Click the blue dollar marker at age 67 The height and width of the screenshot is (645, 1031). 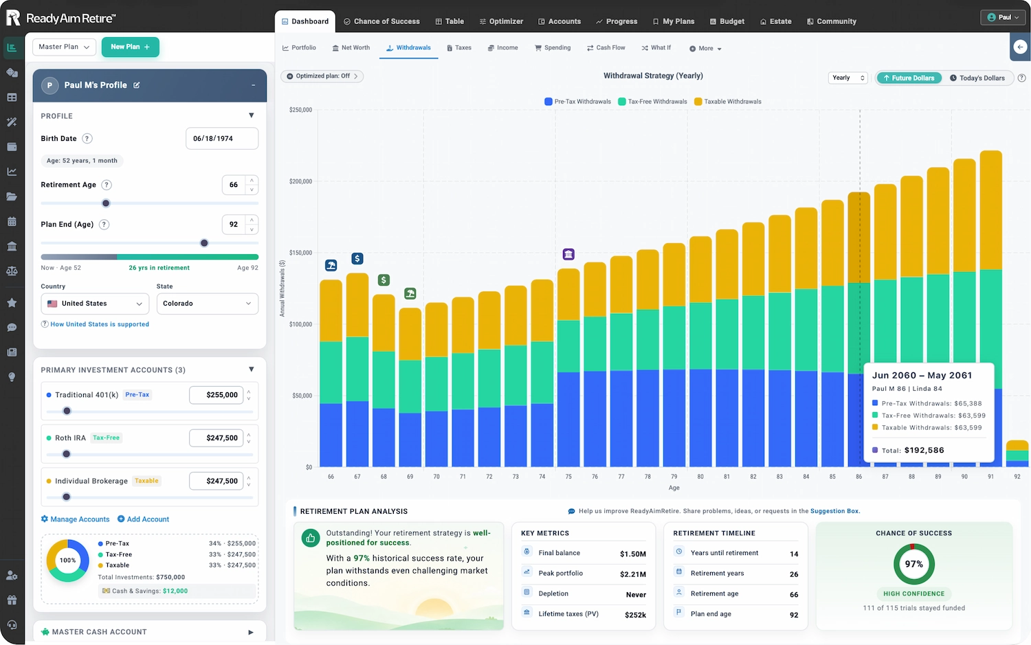tap(357, 258)
